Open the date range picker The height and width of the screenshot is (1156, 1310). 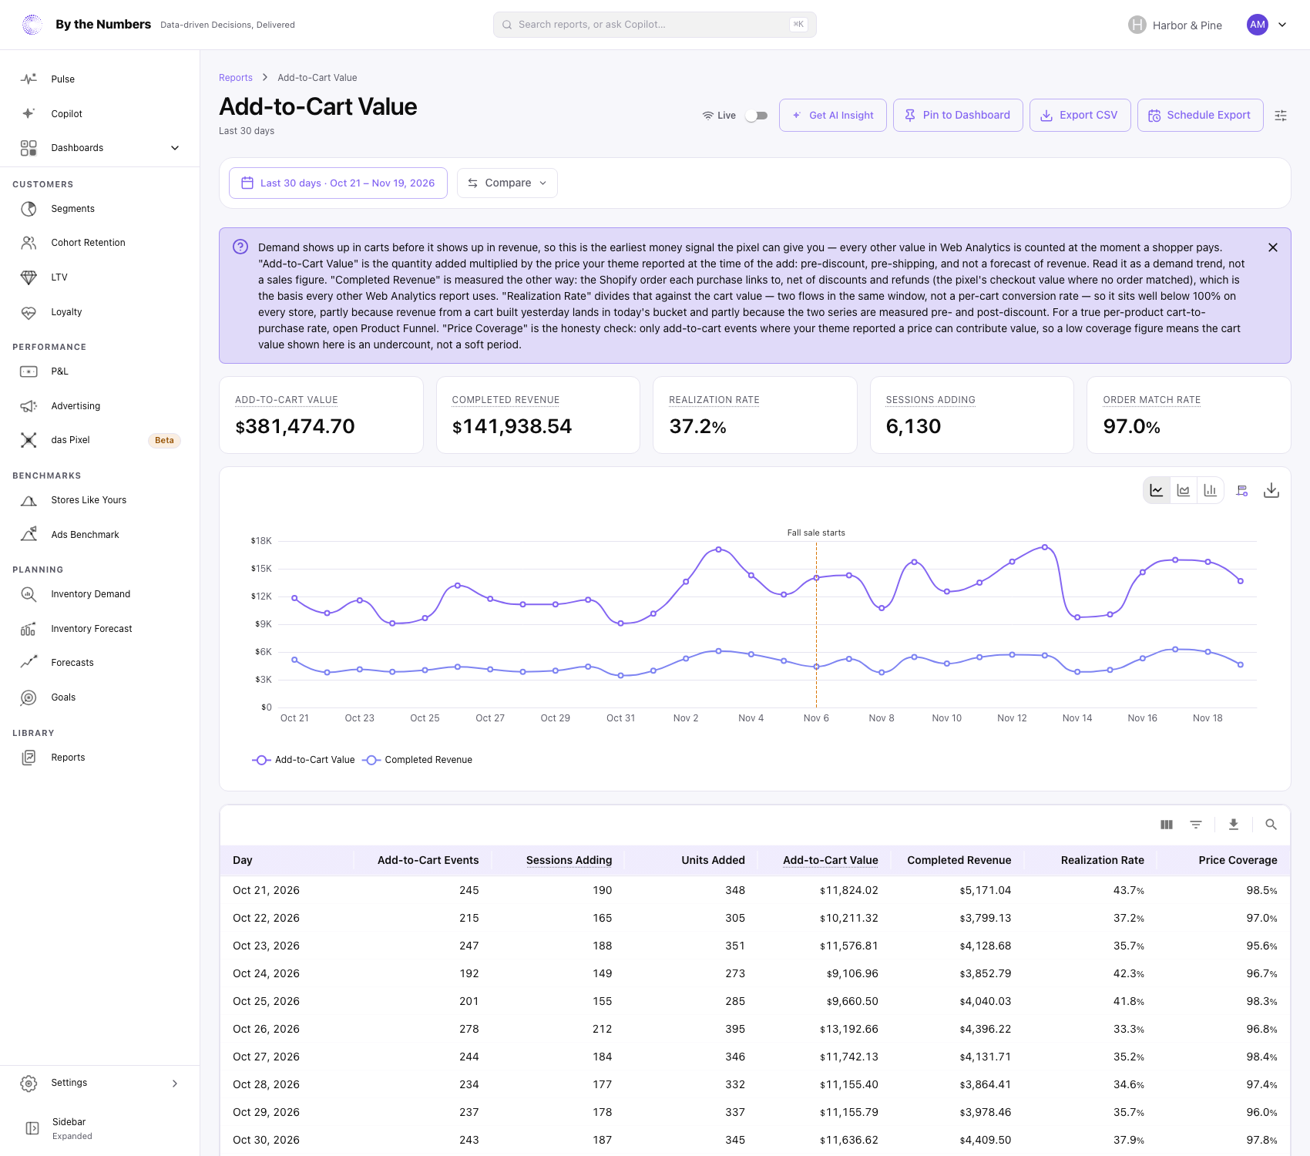pos(338,183)
